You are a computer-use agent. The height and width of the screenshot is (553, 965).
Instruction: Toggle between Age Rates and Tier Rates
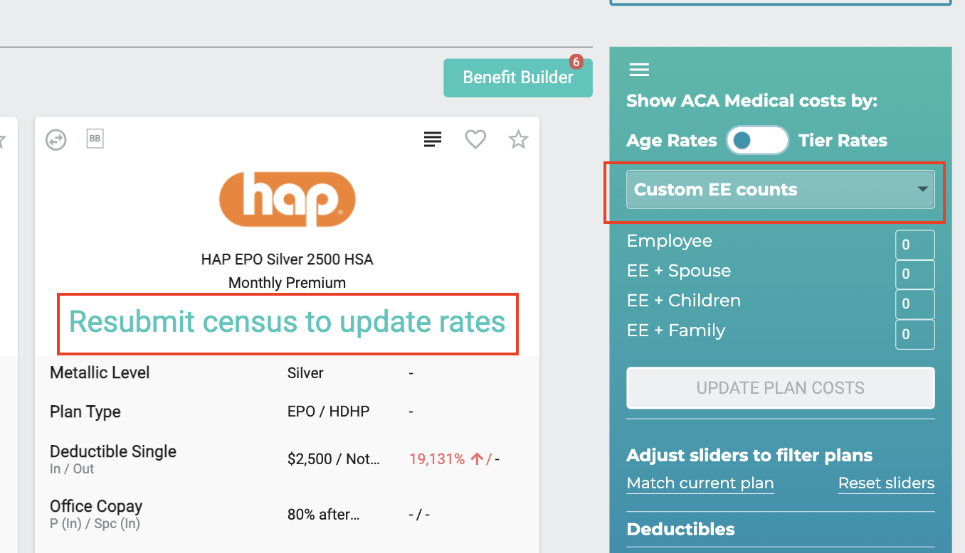coord(757,141)
